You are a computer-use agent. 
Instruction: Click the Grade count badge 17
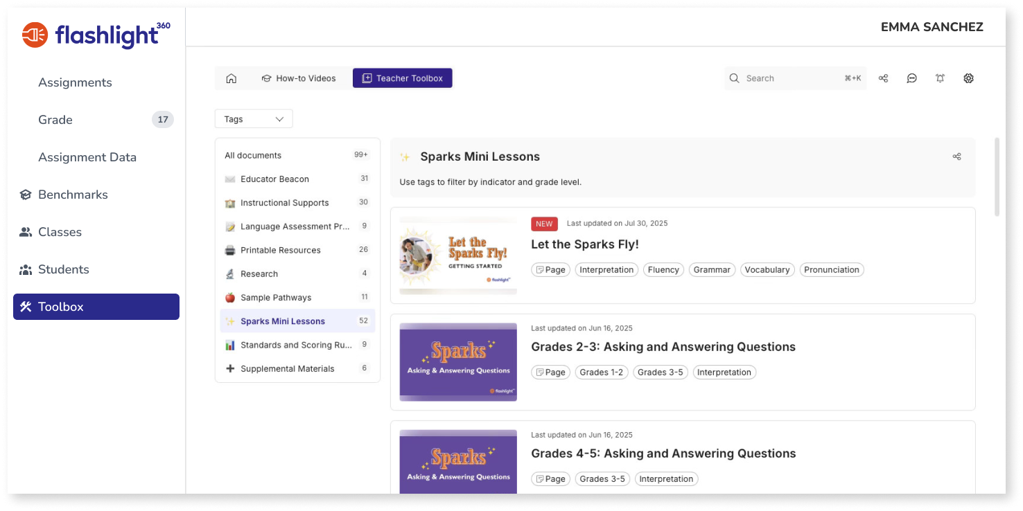tap(163, 120)
